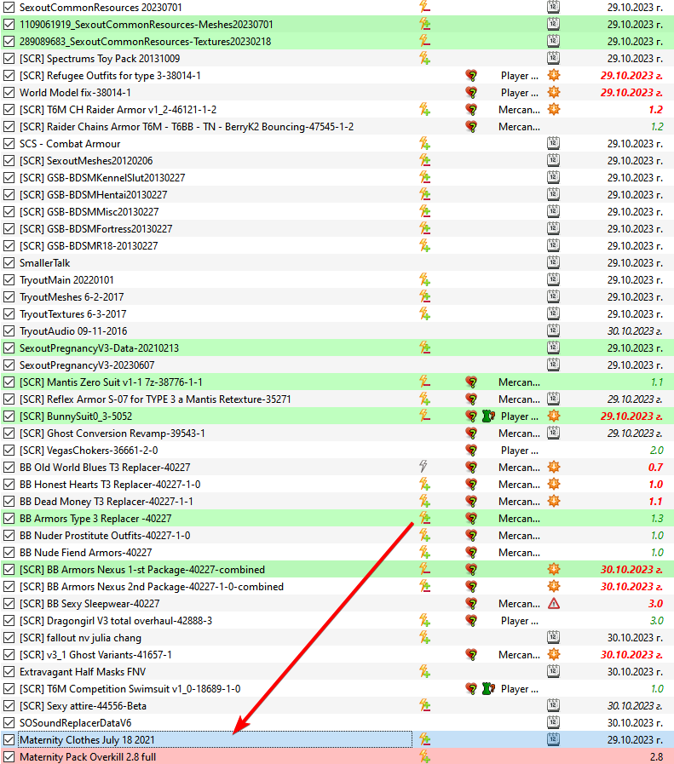Click the red date of Refugee Outfits for type 3
The image size is (674, 764).
[631, 76]
